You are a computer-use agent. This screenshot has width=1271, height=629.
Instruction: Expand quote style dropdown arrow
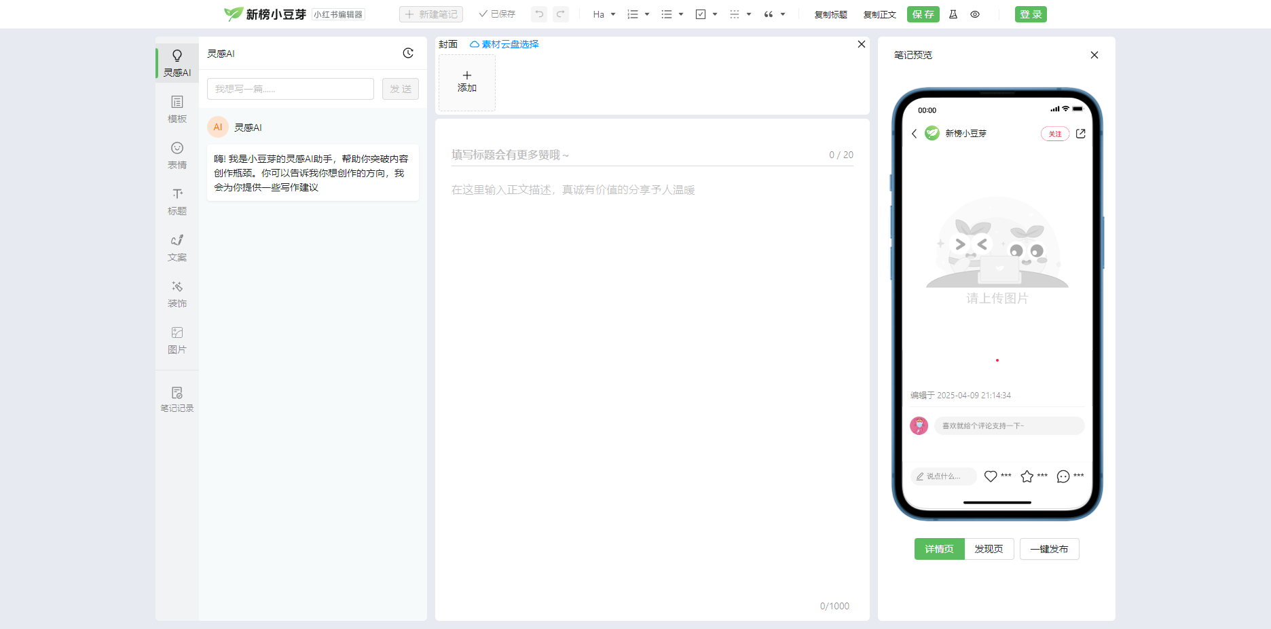coord(783,14)
